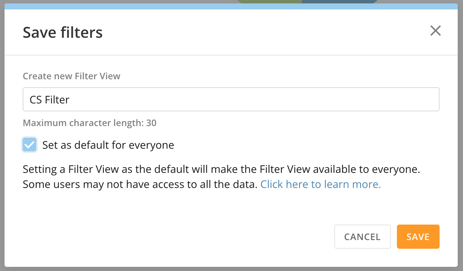This screenshot has width=463, height=271.
Task: Click the Create new Filter View label
Action: pos(71,76)
